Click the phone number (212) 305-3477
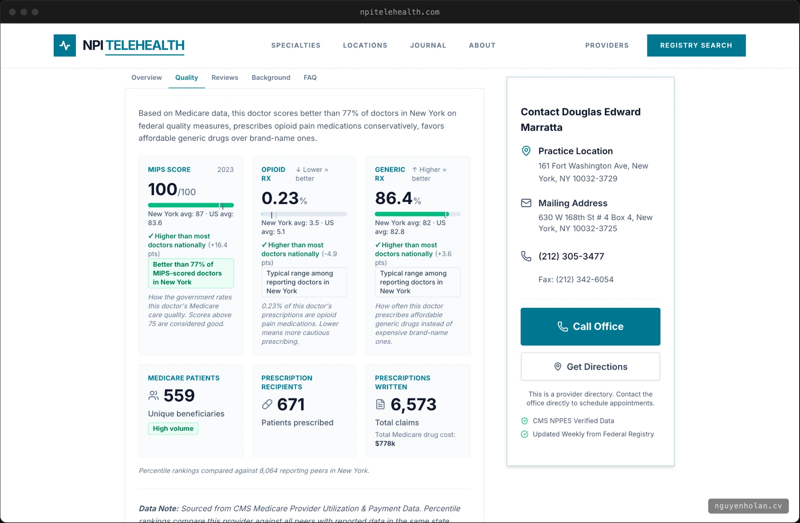This screenshot has height=523, width=800. (571, 256)
